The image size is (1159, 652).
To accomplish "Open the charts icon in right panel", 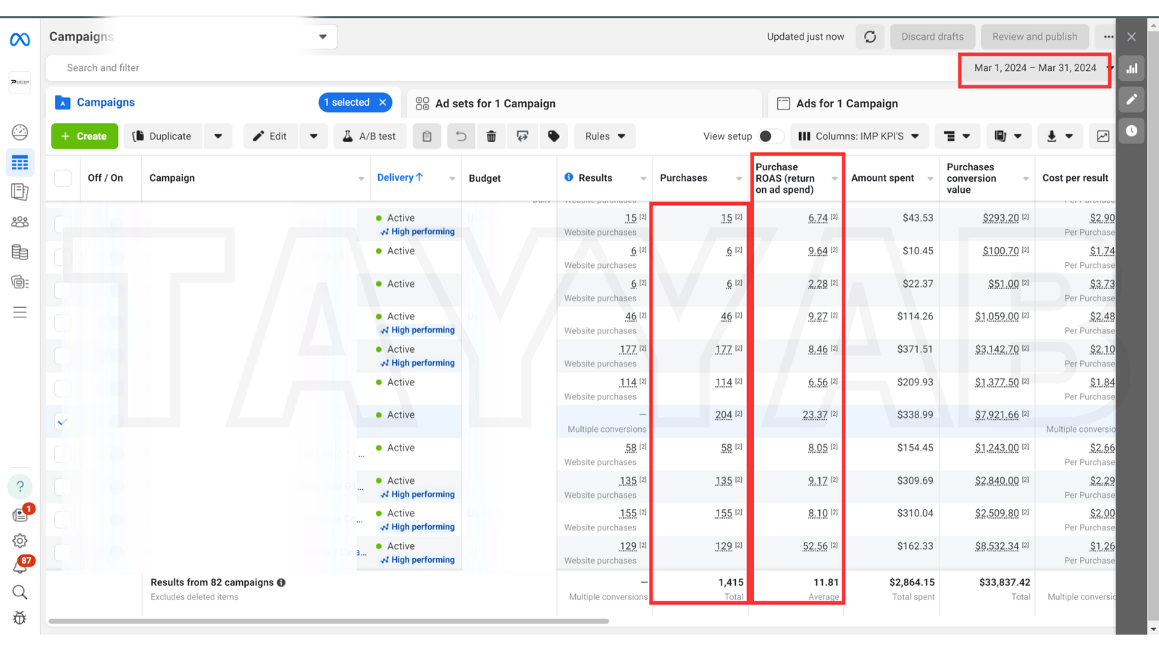I will click(1131, 69).
